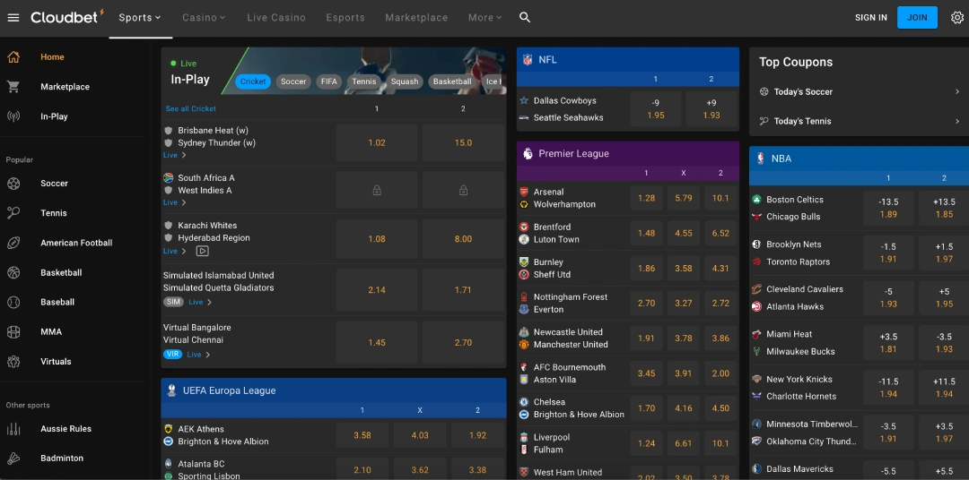The width and height of the screenshot is (969, 480).
Task: Click the JOIN button
Action: pos(917,17)
